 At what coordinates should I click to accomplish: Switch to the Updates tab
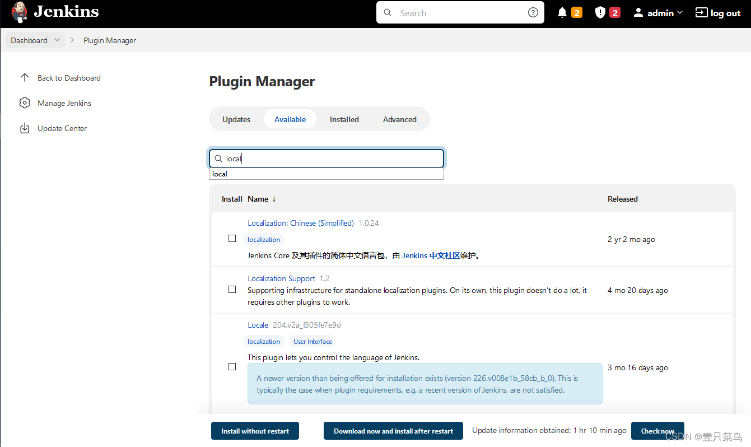point(236,119)
